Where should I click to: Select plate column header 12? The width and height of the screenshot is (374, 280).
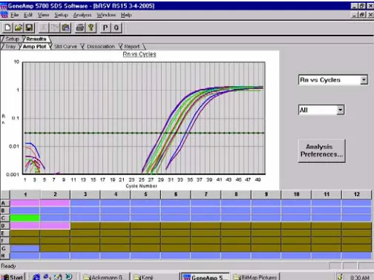tap(356, 195)
